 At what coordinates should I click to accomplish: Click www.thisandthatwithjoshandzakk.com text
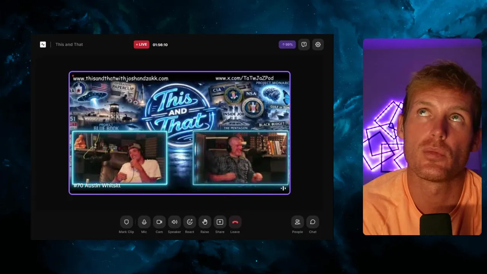121,78
